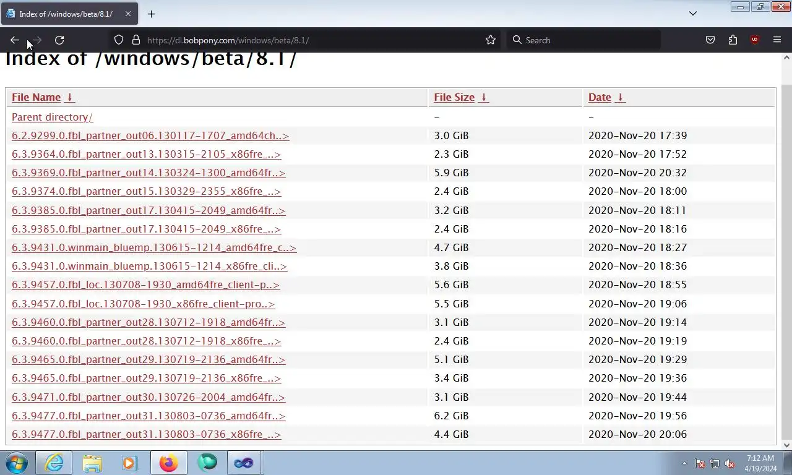
Task: Download 6.3.9364.0.fbl_partner_out13 x86fre file
Action: [x=146, y=154]
